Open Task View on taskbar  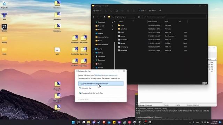(x=84, y=122)
